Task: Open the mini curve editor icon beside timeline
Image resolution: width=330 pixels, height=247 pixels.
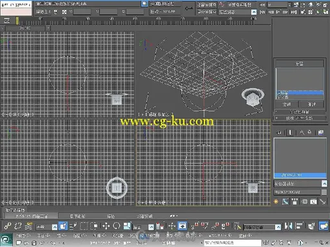Action: click(6, 21)
